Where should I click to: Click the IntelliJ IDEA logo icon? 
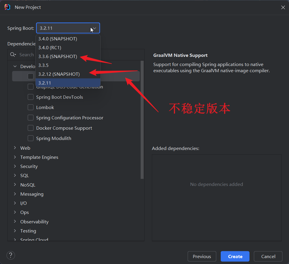click(7, 7)
